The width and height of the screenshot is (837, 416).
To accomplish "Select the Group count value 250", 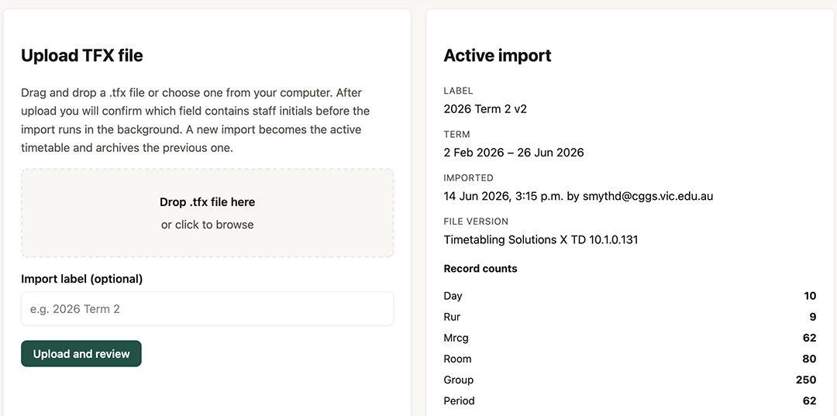I will 806,380.
